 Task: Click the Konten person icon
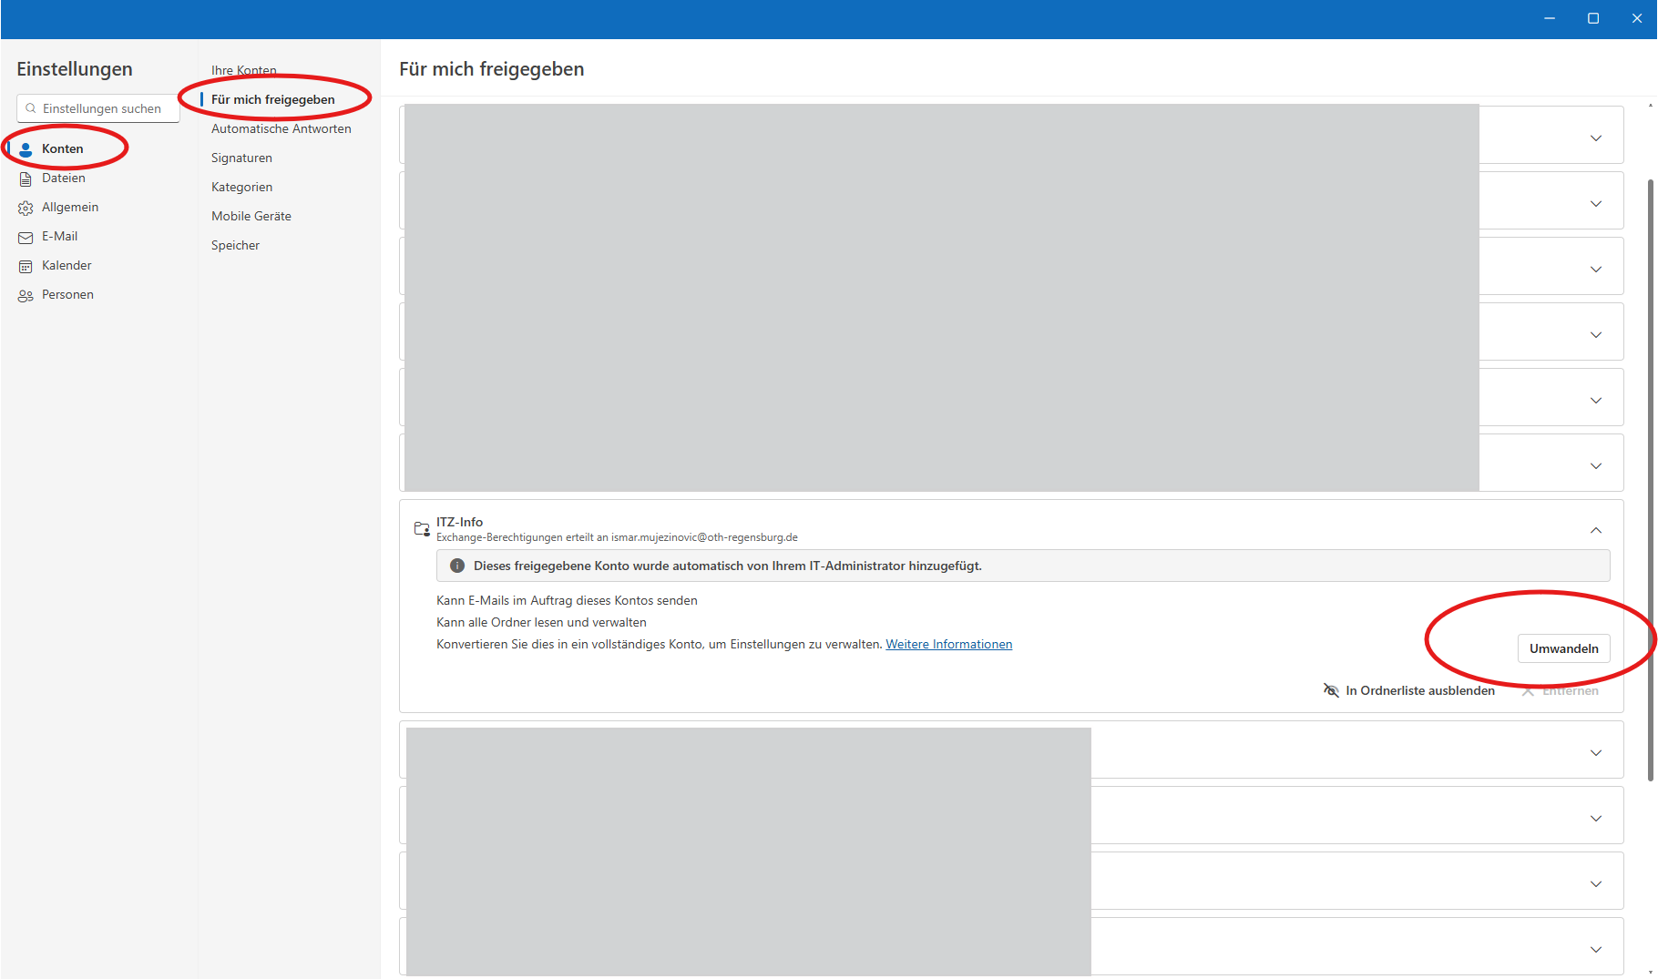pos(26,149)
